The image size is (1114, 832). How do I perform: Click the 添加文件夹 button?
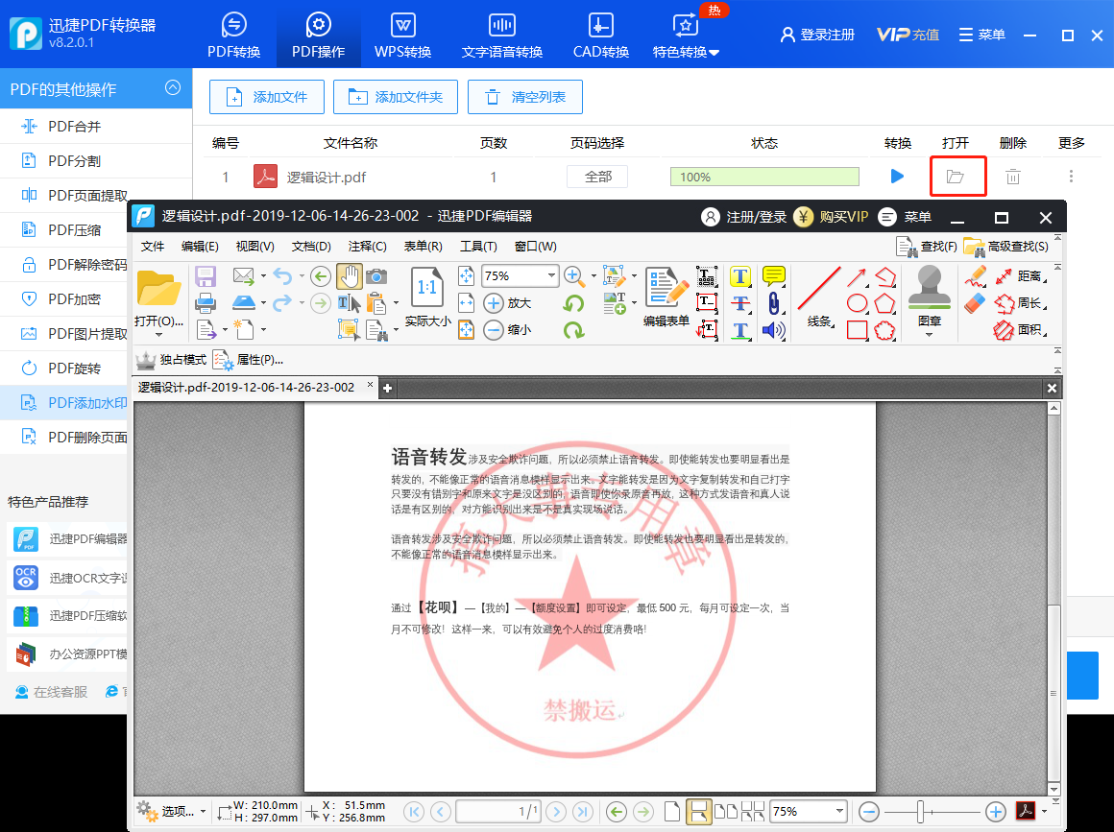pos(396,97)
